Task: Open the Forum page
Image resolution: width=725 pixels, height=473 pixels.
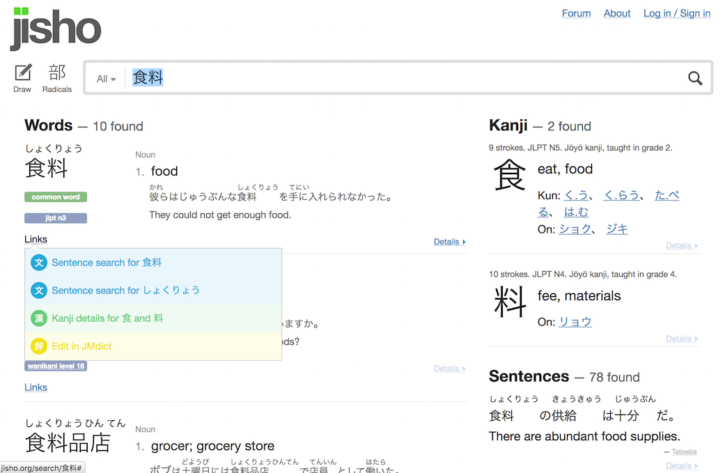Action: [x=576, y=13]
